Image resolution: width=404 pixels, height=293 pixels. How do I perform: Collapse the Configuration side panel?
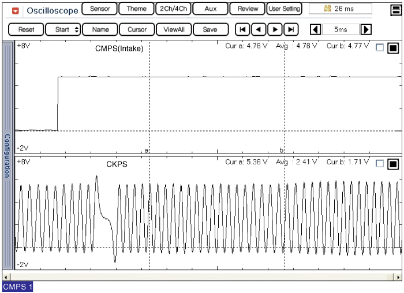(x=8, y=156)
